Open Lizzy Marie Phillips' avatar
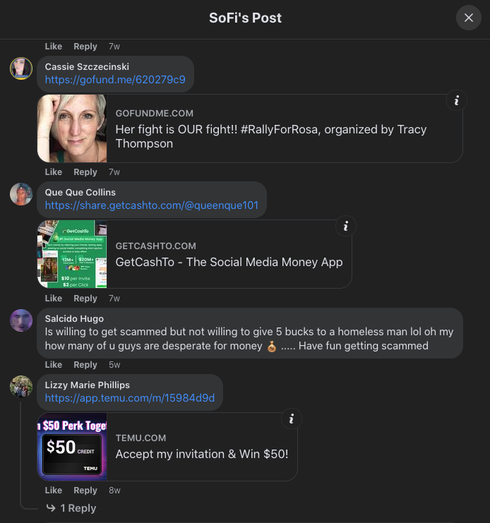Image resolution: width=490 pixels, height=523 pixels. (21, 387)
